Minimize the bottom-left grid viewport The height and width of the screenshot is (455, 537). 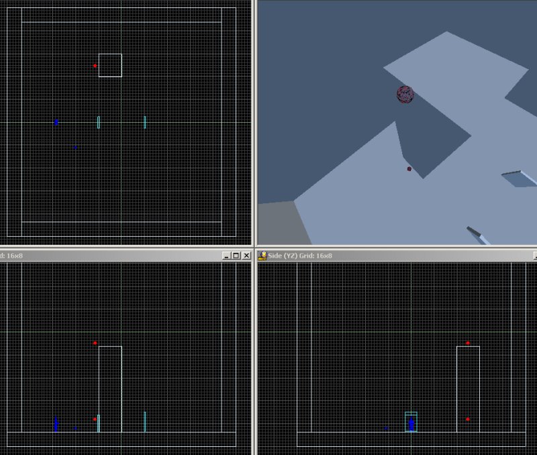pyautogui.click(x=226, y=256)
